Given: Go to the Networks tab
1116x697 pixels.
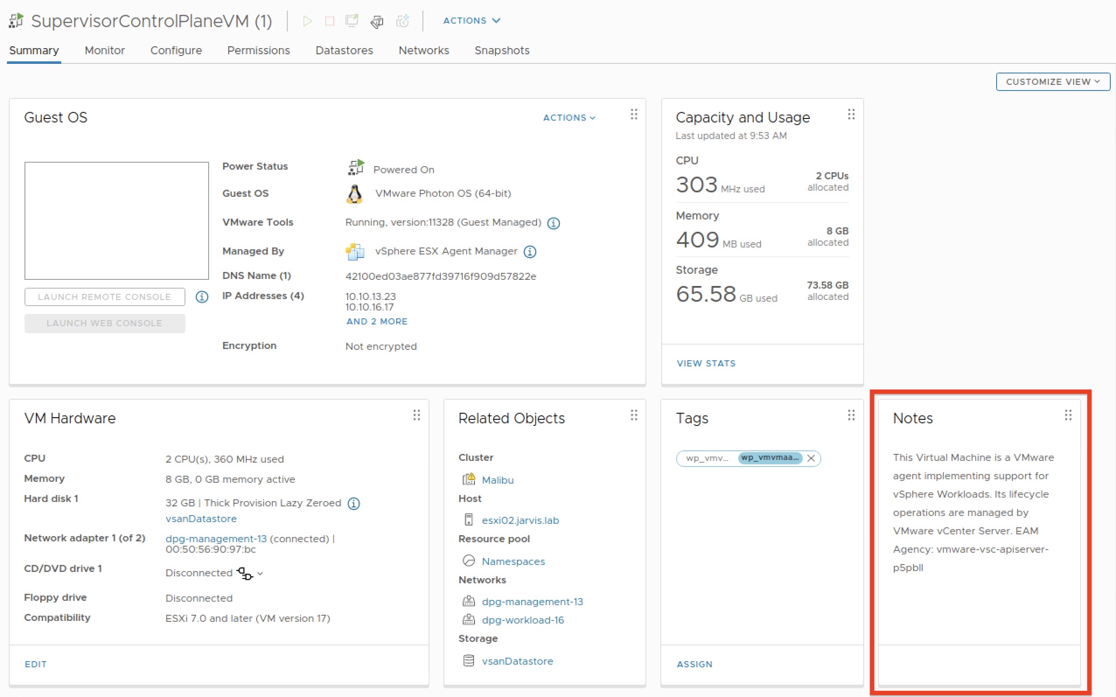Looking at the screenshot, I should click(x=424, y=50).
